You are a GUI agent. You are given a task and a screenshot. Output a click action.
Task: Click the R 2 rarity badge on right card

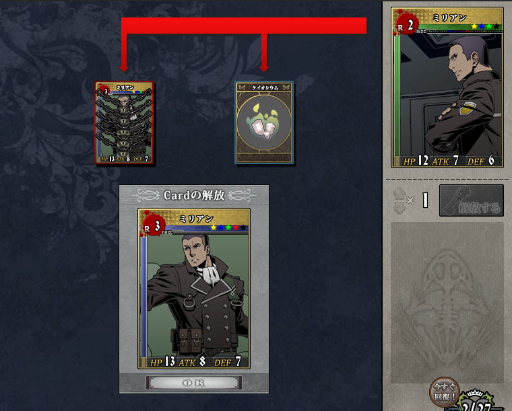point(406,25)
